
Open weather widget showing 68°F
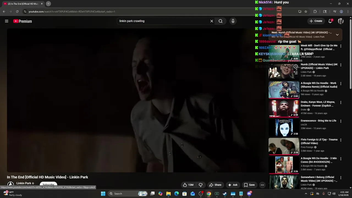point(12,194)
